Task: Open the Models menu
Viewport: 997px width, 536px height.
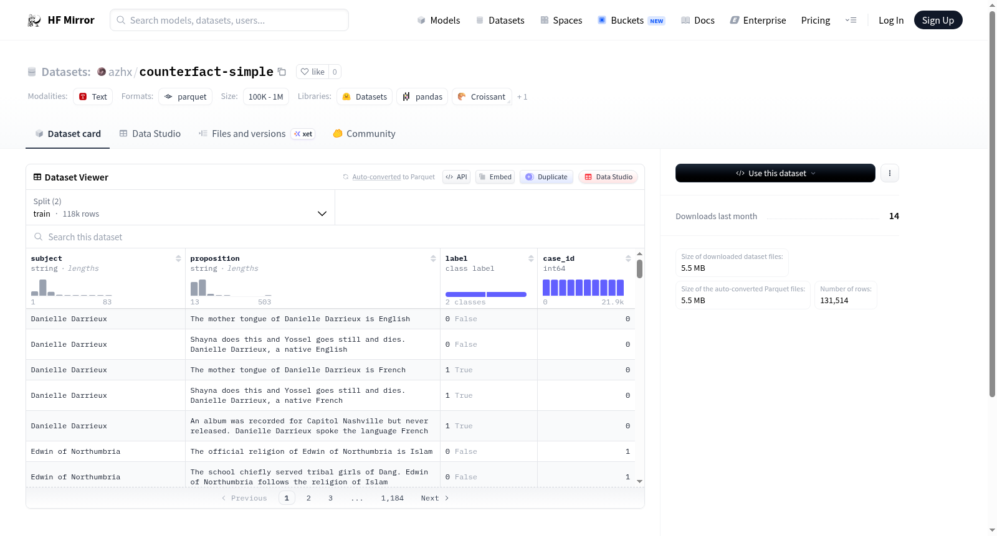Action: (x=439, y=21)
